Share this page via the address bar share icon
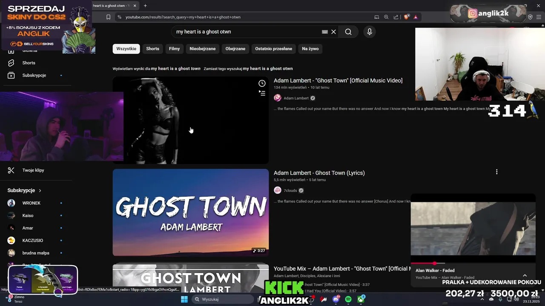The height and width of the screenshot is (306, 545). click(396, 17)
